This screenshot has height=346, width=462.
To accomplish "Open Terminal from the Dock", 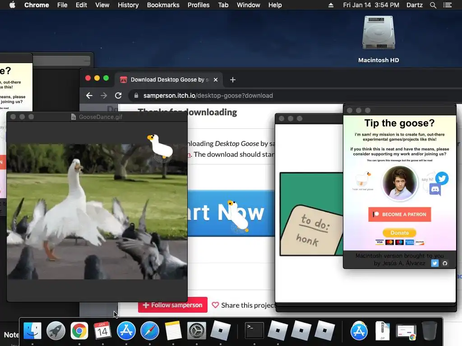I will [x=254, y=331].
